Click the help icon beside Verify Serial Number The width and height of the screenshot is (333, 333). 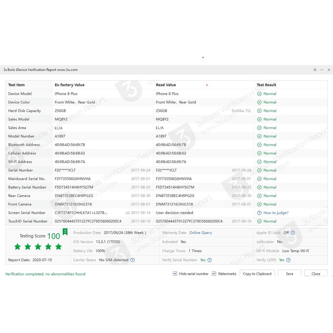[x=210, y=260]
